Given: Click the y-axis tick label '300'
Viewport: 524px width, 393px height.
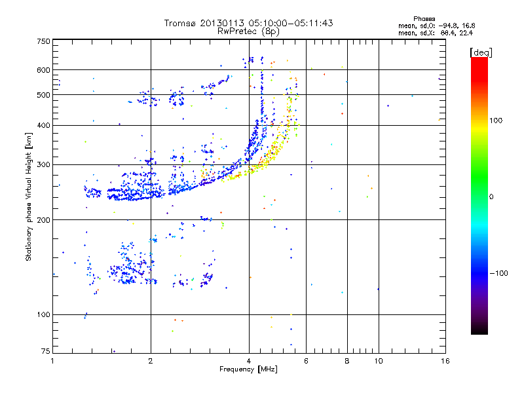Looking at the screenshot, I should [44, 165].
